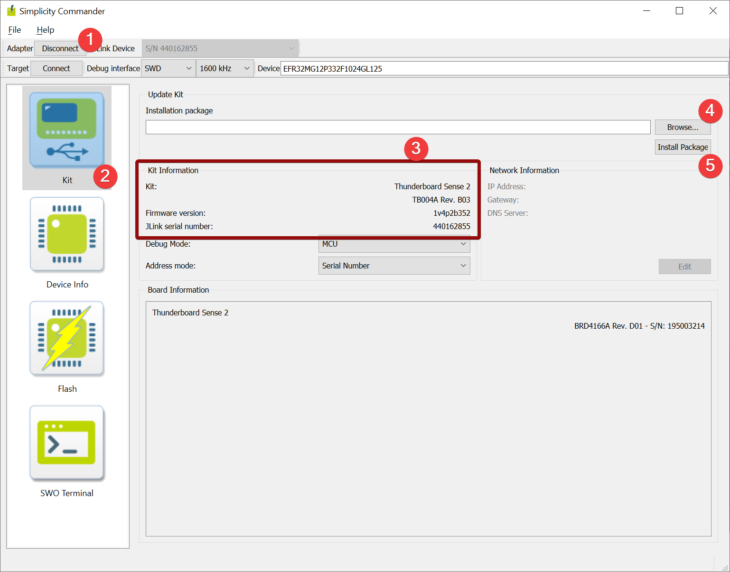Click the TB004A Rev. B03 text

pyautogui.click(x=441, y=200)
